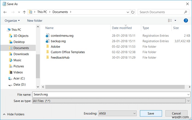Open the File name dropdown
Viewport: 192px width, 120px height.
188,95
